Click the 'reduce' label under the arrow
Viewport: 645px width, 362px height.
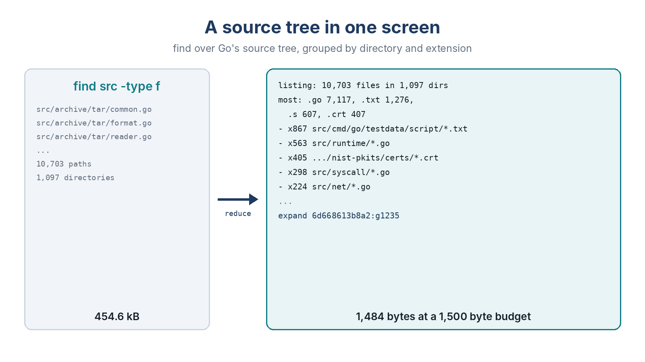[238, 214]
